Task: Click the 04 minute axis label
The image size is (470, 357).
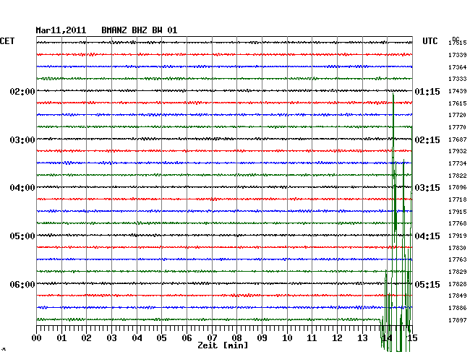Action: 137,338
